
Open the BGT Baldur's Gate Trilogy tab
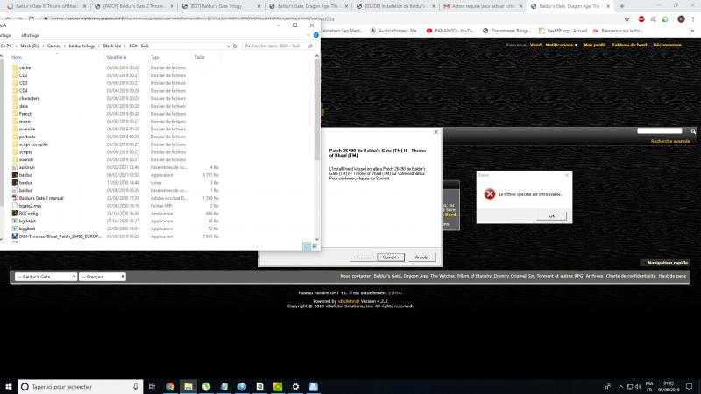221,6
